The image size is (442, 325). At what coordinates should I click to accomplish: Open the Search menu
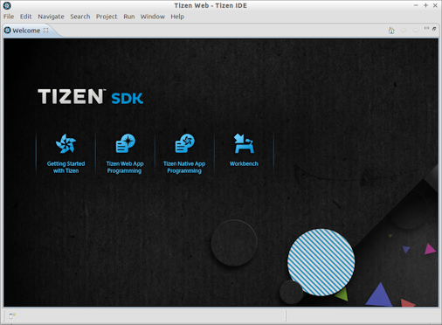point(80,17)
